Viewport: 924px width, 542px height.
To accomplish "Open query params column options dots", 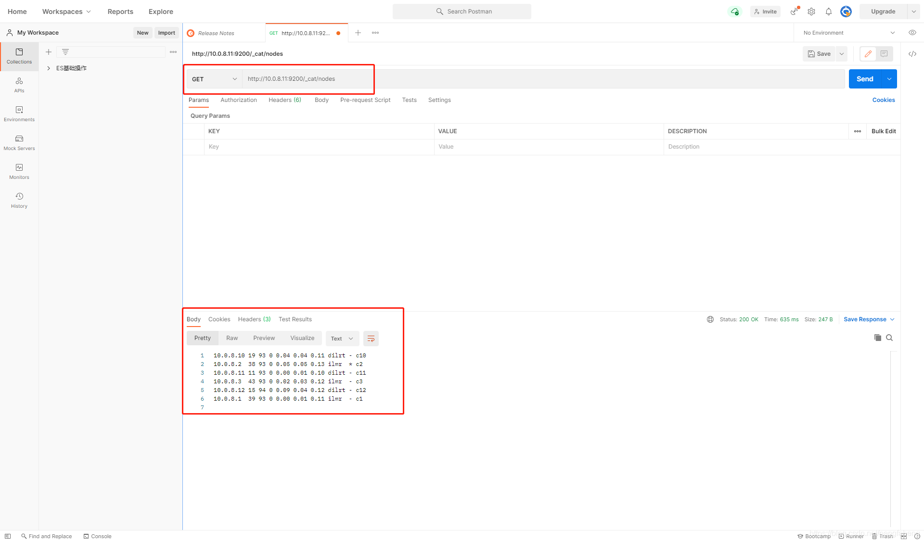I will click(858, 131).
